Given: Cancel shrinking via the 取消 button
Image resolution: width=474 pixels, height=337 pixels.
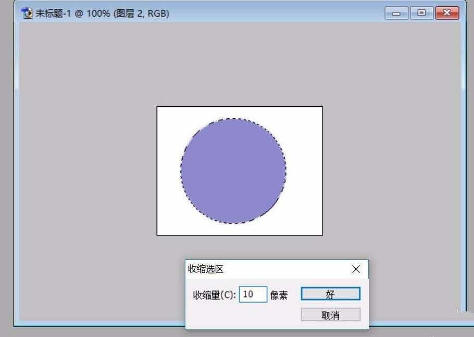Looking at the screenshot, I should tap(330, 314).
